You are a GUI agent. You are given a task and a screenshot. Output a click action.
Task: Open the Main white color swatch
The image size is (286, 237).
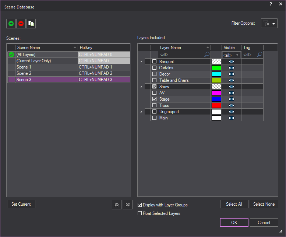tap(216, 118)
